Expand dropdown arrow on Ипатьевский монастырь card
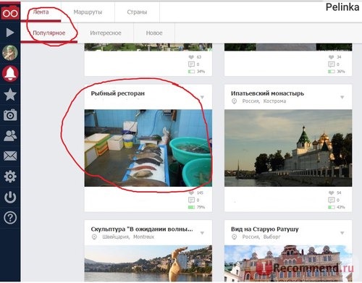The image size is (362, 283). [342, 97]
